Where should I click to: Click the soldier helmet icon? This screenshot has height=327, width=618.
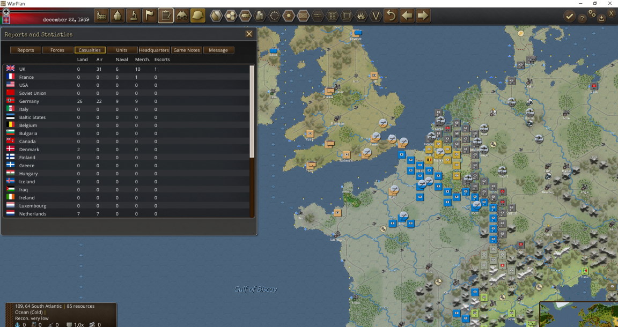coord(198,16)
